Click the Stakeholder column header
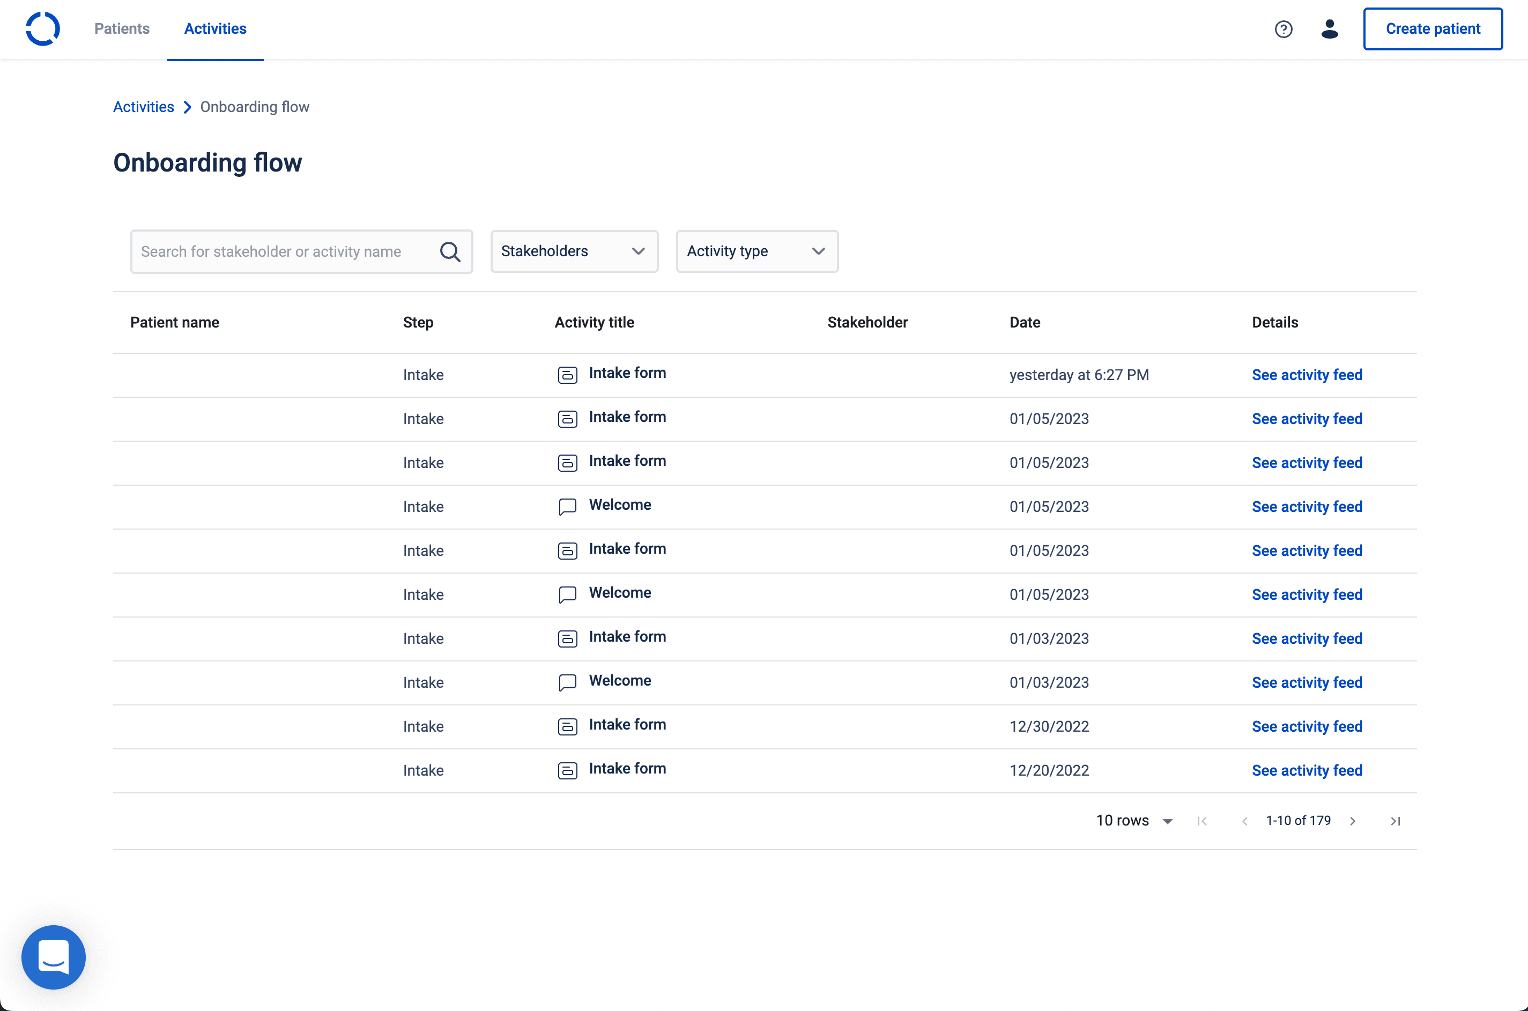Viewport: 1528px width, 1011px height. (867, 322)
